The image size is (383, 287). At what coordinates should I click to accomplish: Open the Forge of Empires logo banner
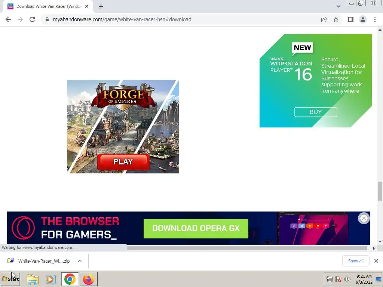pyautogui.click(x=123, y=96)
